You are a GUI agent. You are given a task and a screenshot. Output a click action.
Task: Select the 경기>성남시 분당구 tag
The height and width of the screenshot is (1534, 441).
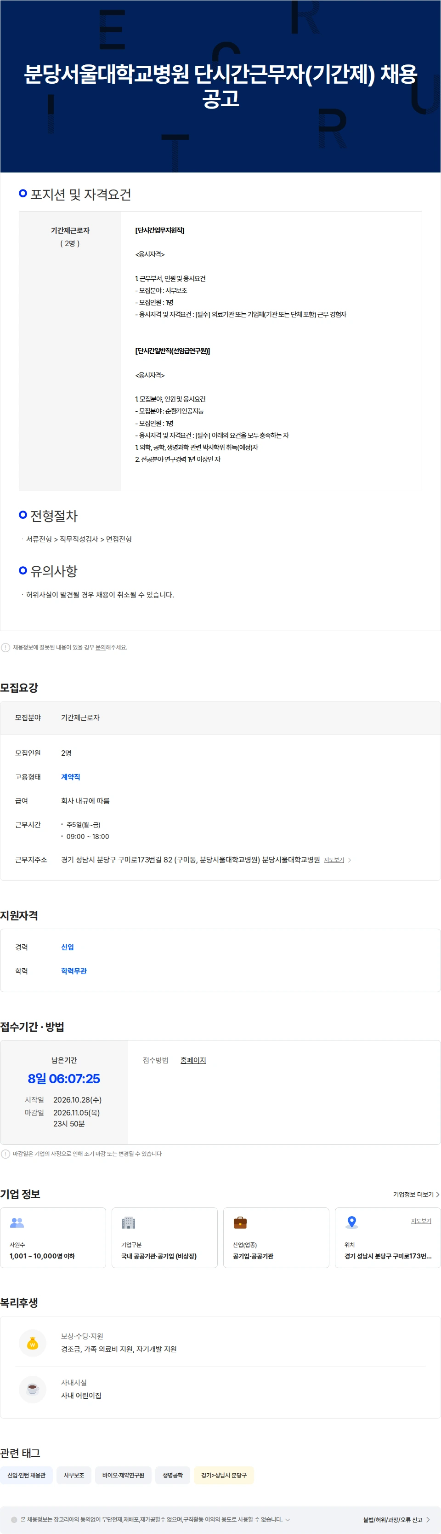click(x=223, y=1475)
